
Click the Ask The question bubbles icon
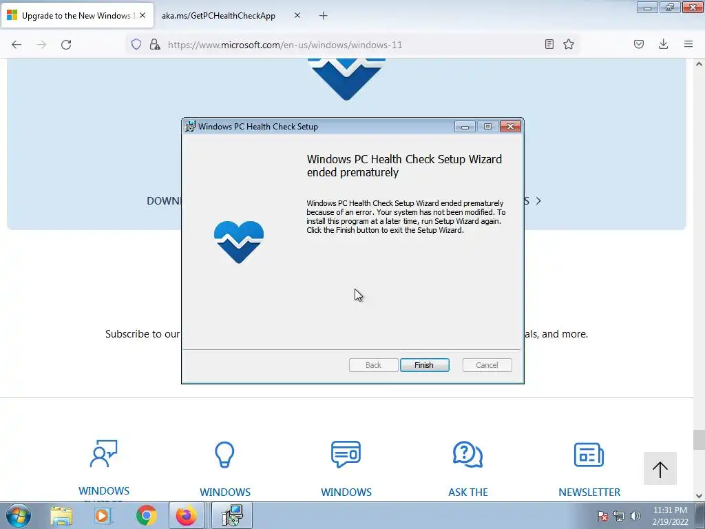467,455
